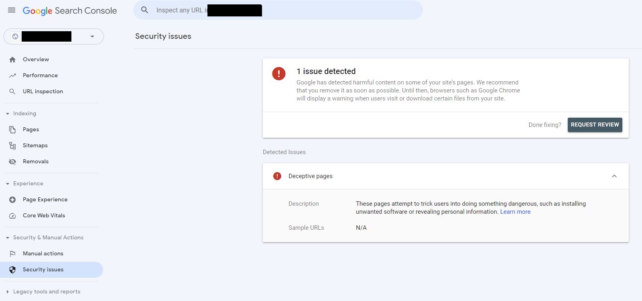Click the red alert icon beside Deceptive pages
The height and width of the screenshot is (301, 642).
pyautogui.click(x=277, y=176)
